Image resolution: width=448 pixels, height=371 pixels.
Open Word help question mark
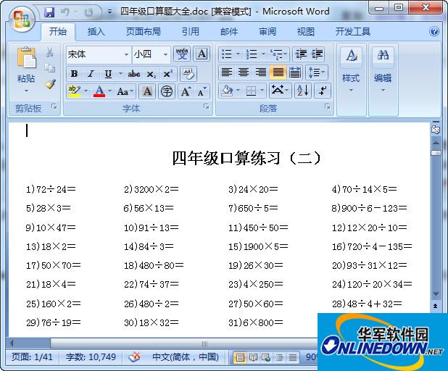pos(434,31)
